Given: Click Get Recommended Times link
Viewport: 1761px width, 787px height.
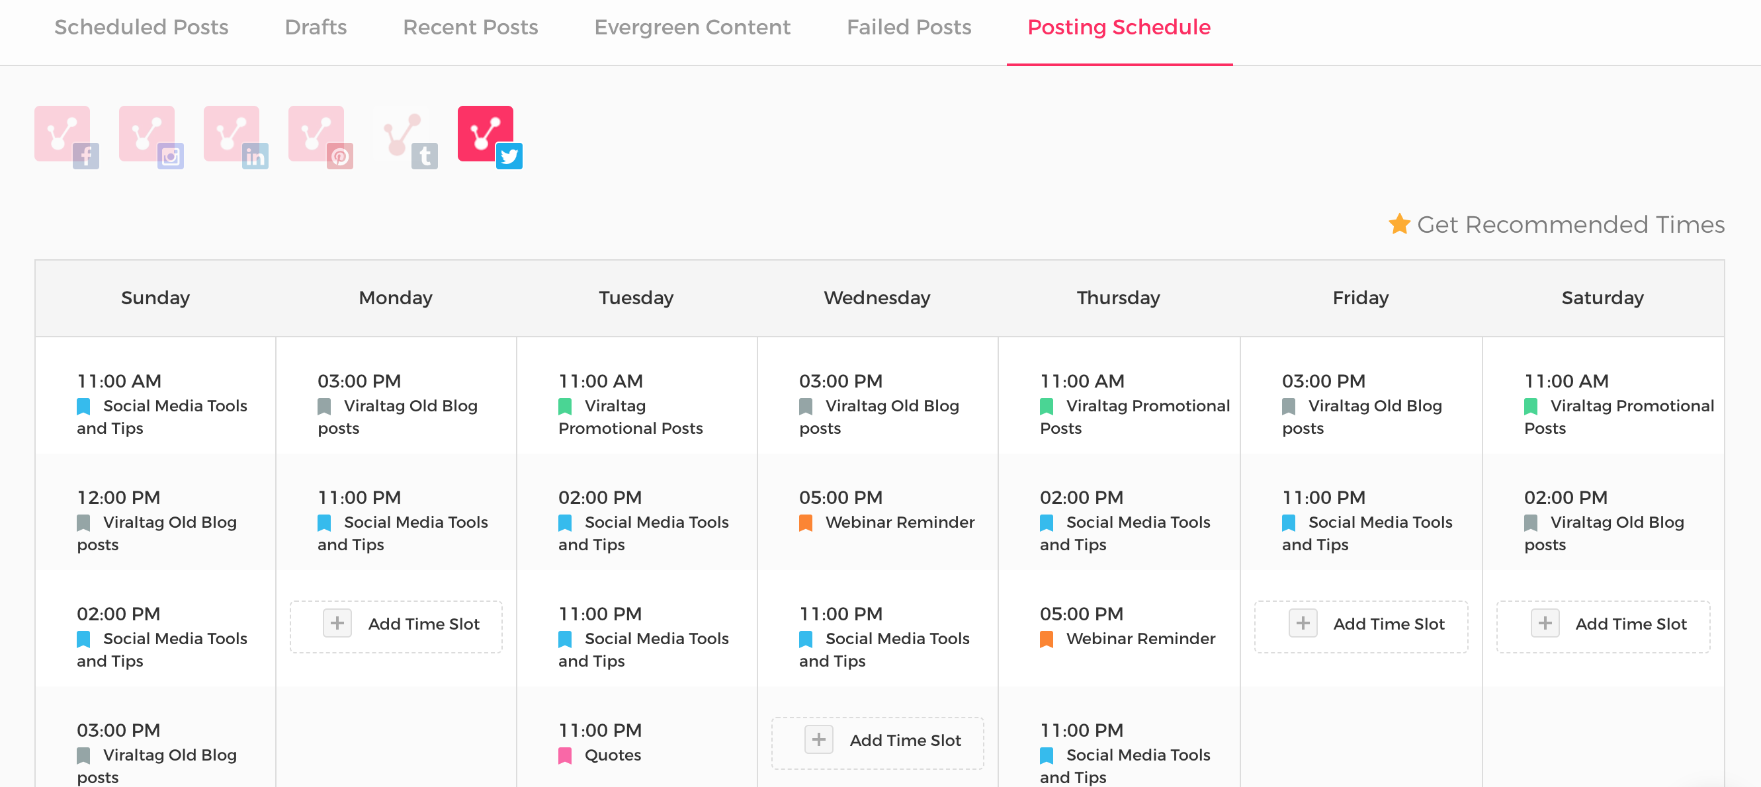Looking at the screenshot, I should point(1570,225).
